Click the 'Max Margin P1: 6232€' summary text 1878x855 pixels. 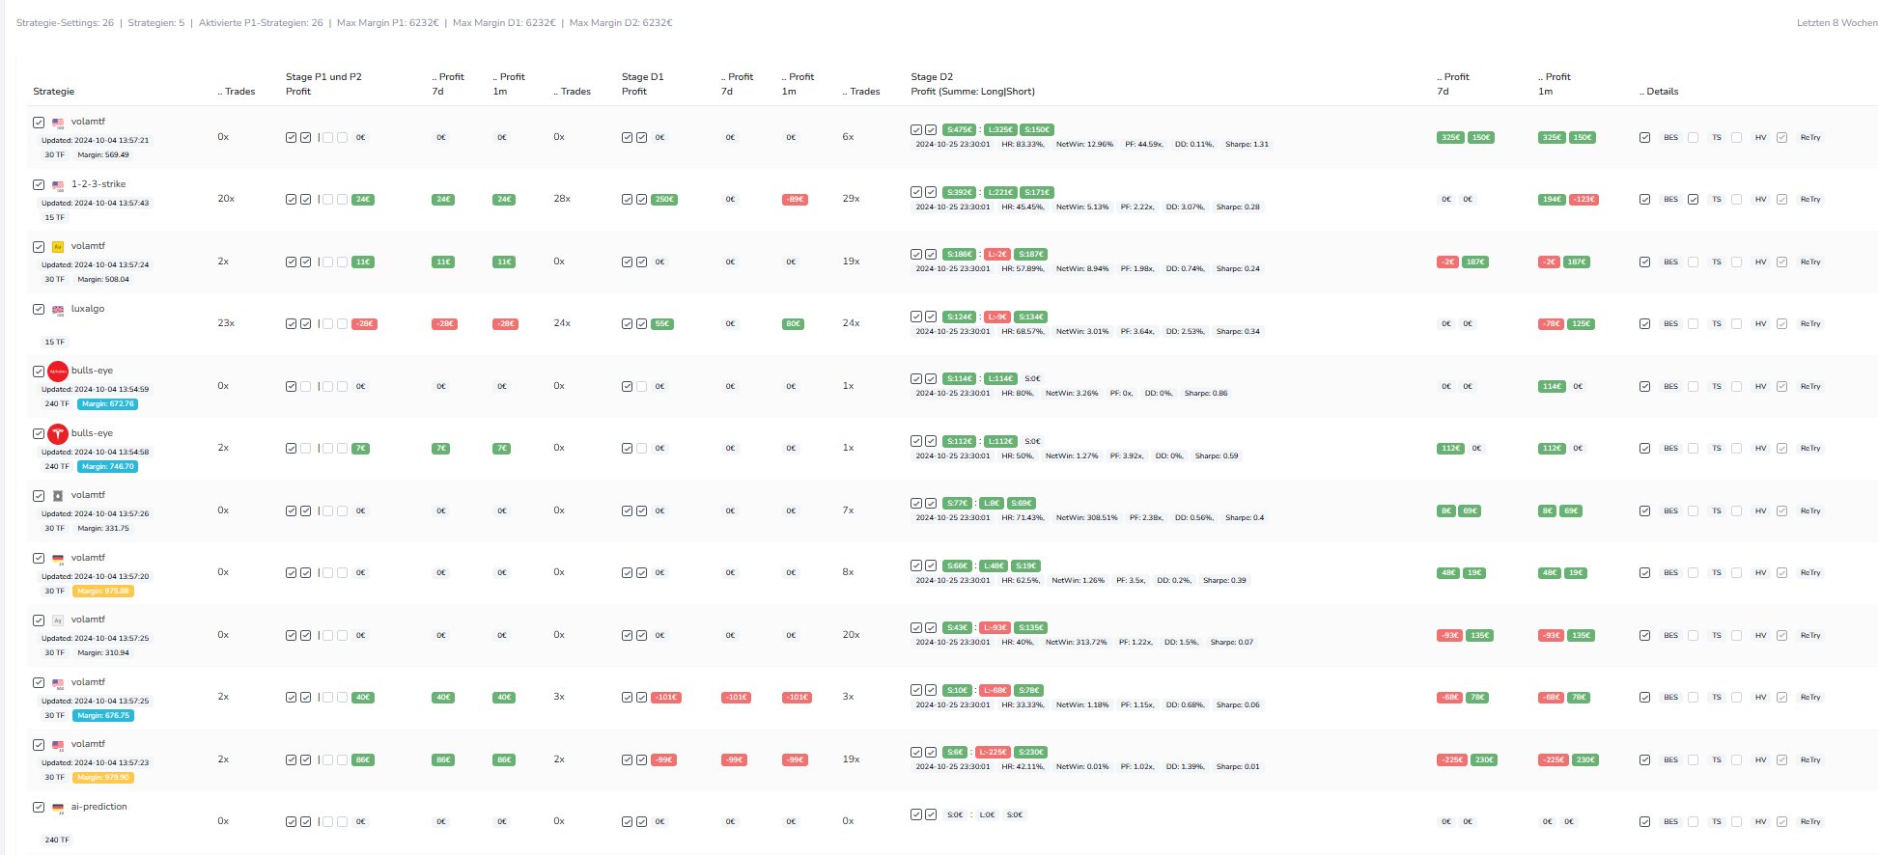pyautogui.click(x=387, y=23)
